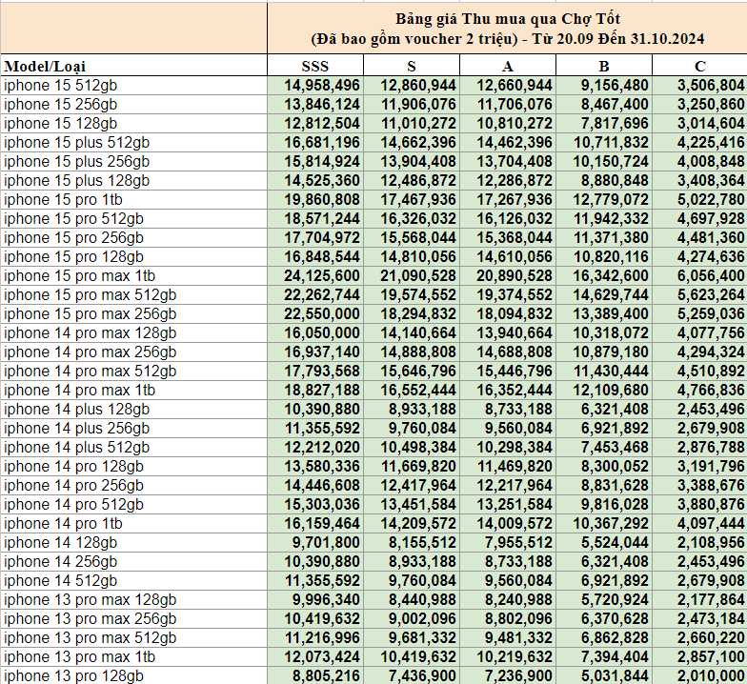Select the iphone 15 256gb row label

click(x=133, y=105)
